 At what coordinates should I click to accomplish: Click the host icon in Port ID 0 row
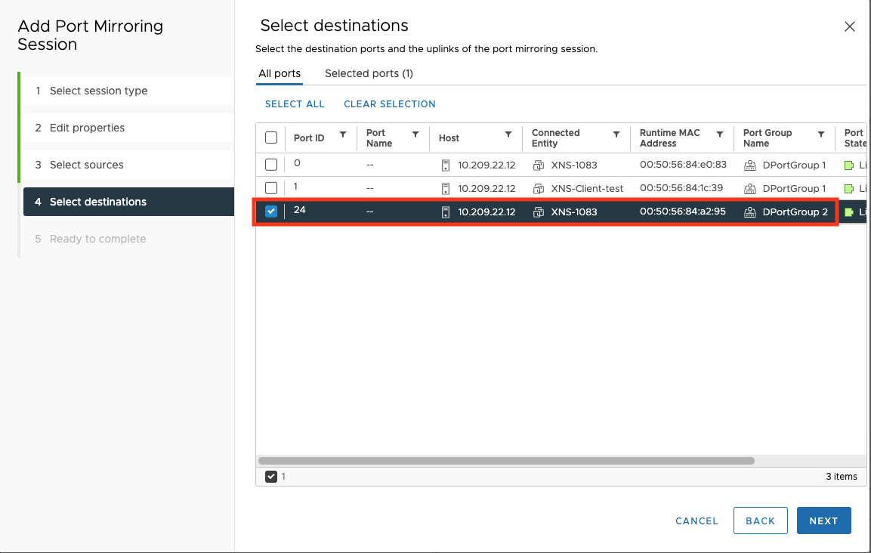[x=446, y=165]
